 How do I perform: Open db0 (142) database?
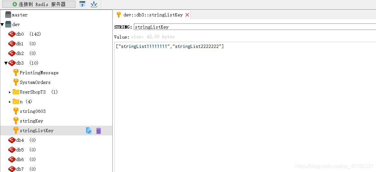pyautogui.click(x=29, y=34)
